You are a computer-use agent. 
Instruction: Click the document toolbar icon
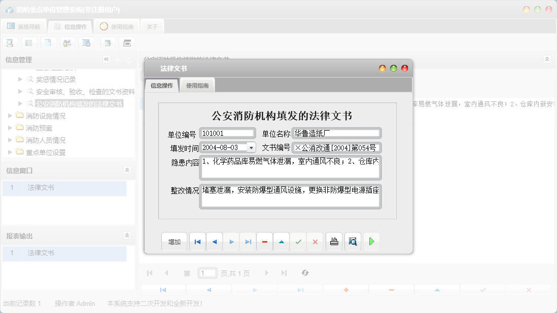(x=48, y=43)
